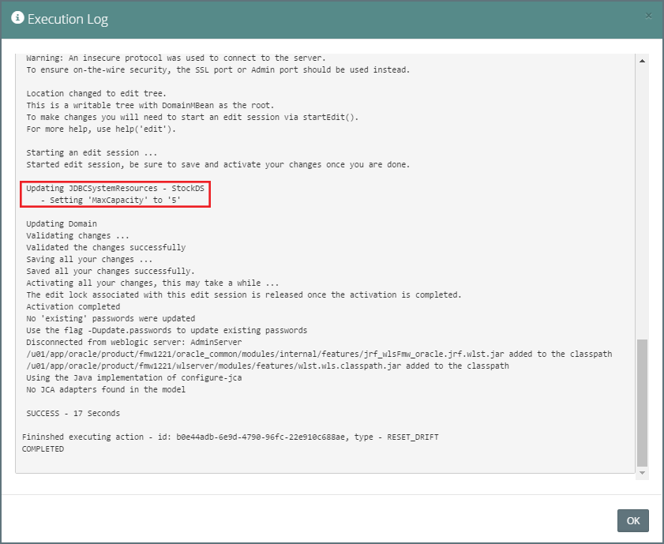Click the empty scrollbar track above thumb
664x544 pixels.
[641, 197]
